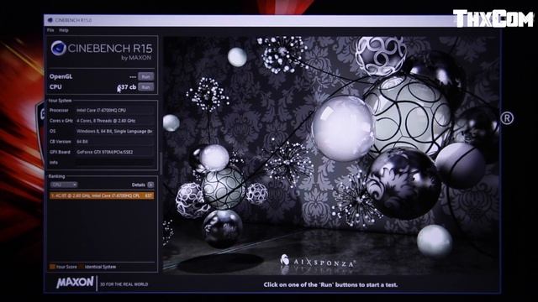This screenshot has width=538, height=302.
Task: Open the File menu
Action: point(50,30)
